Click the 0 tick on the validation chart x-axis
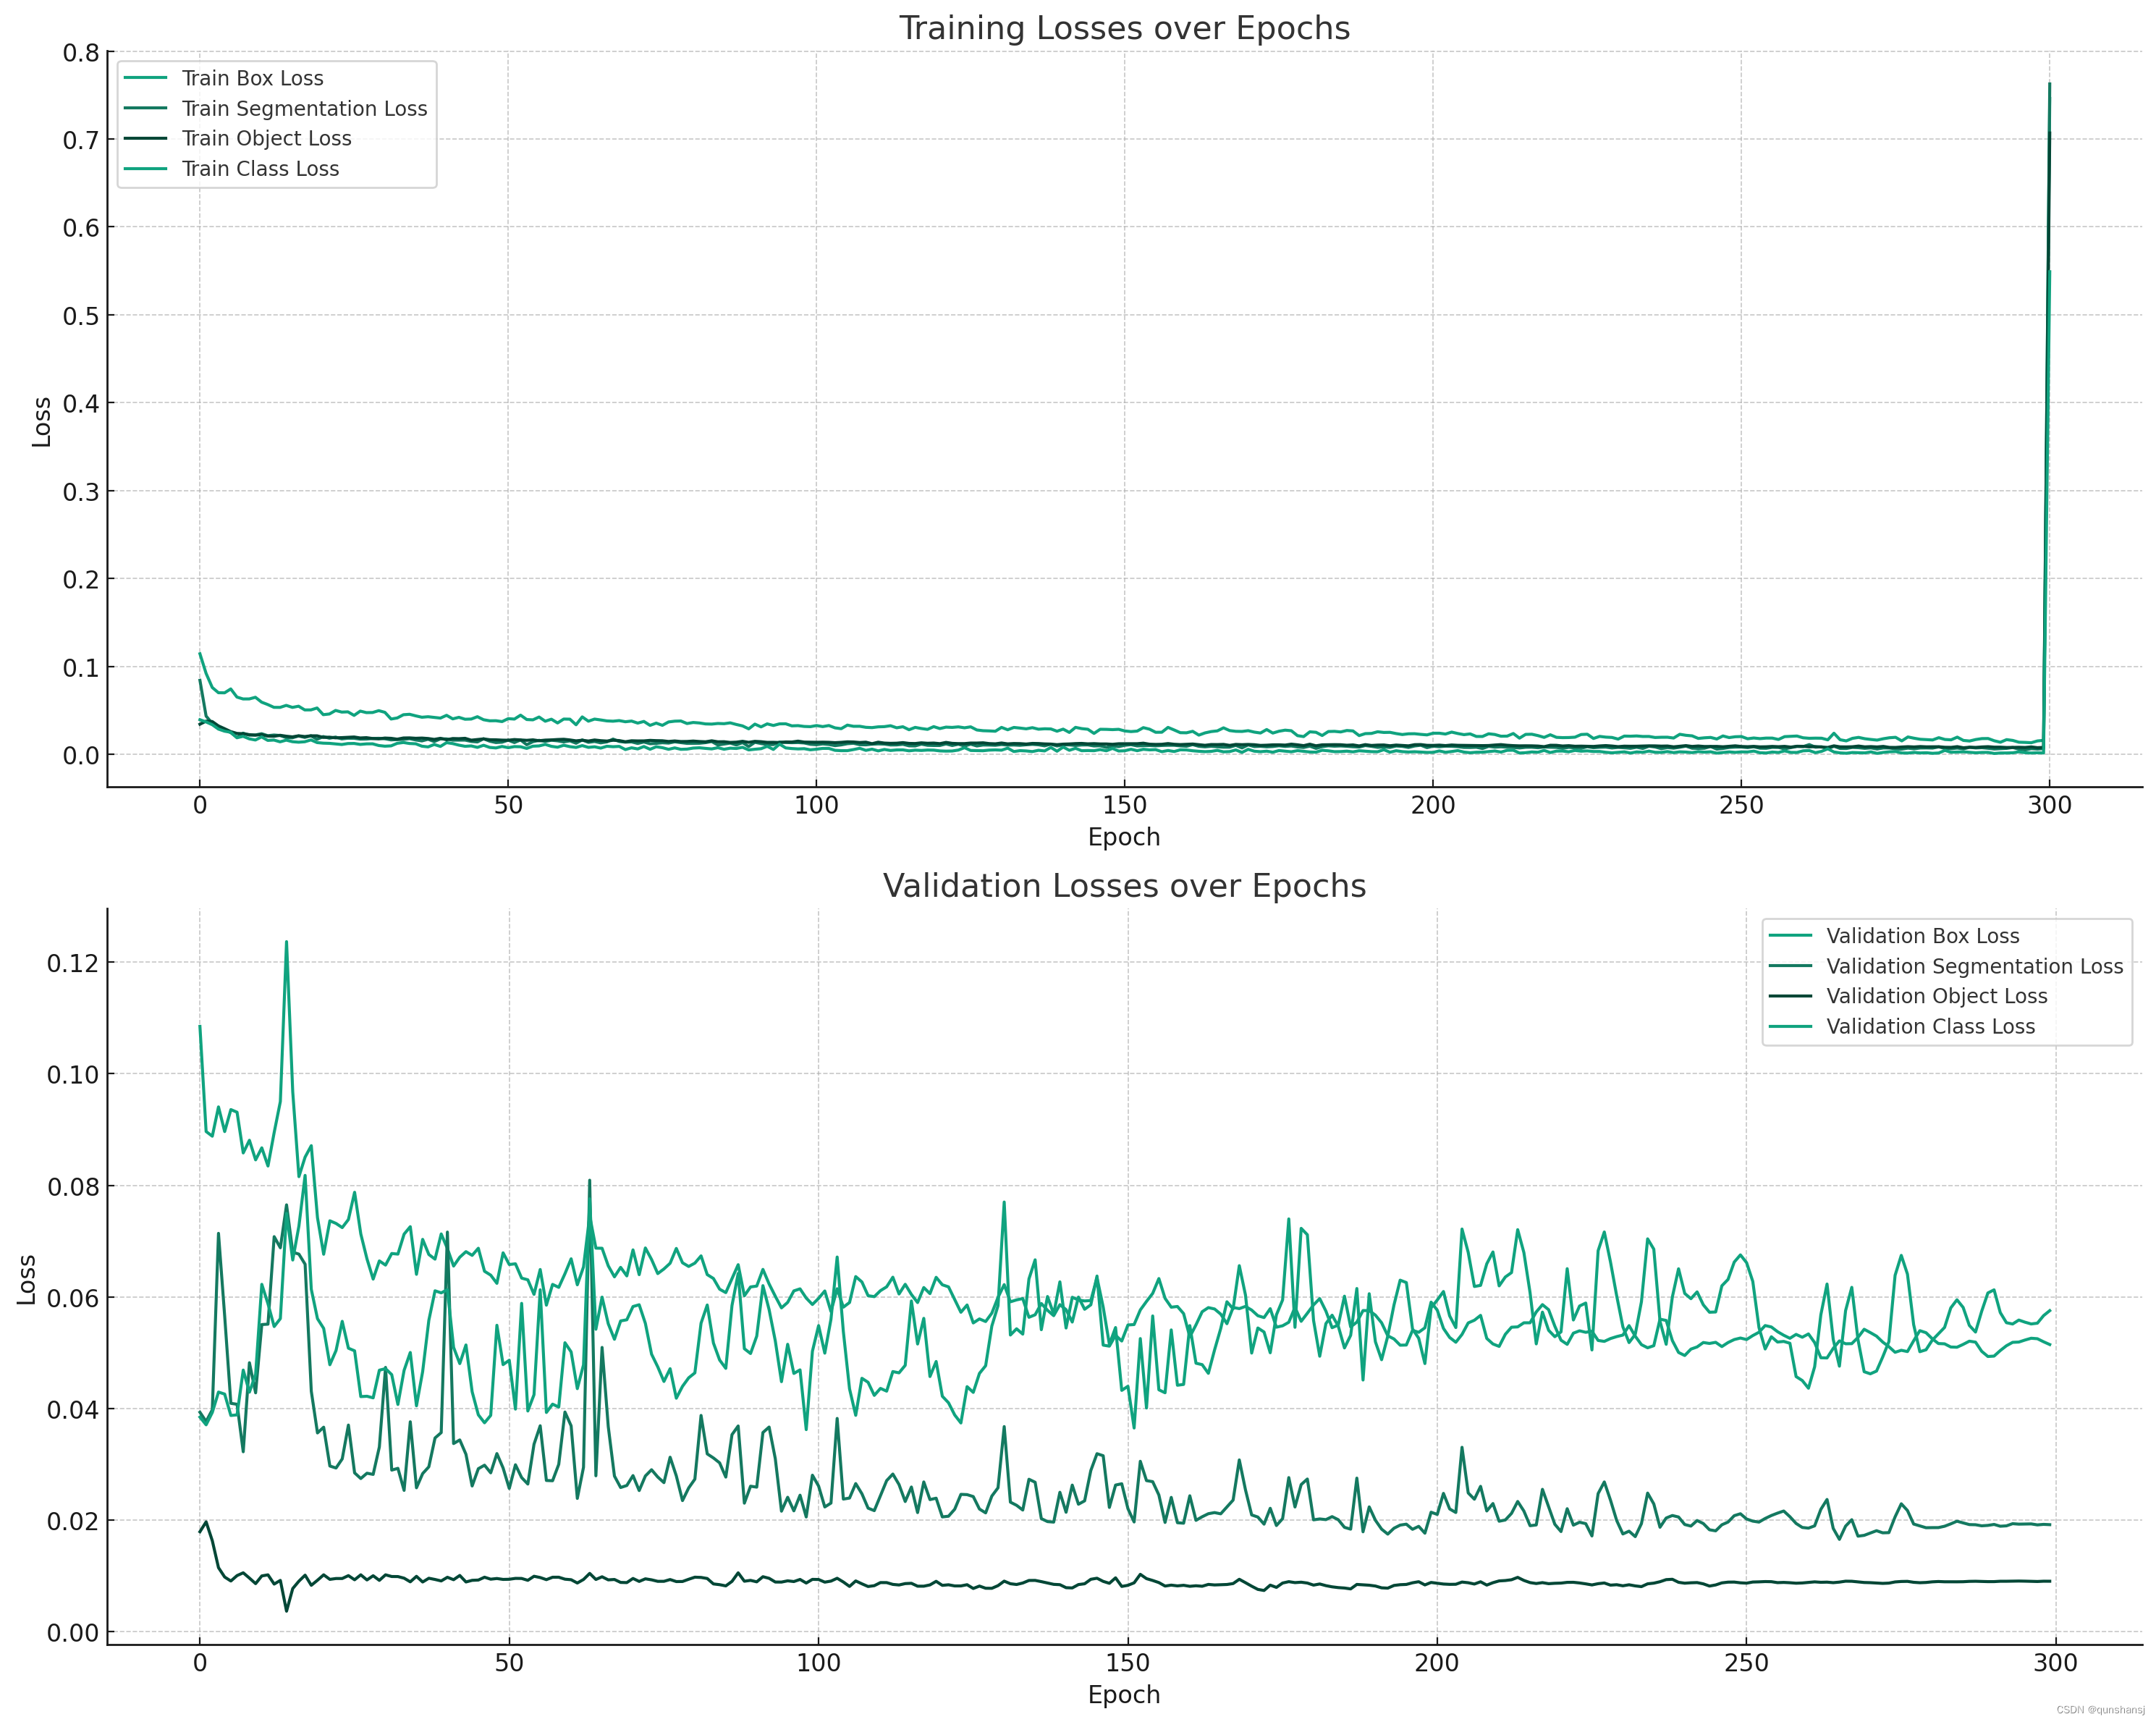The image size is (2156, 1722). [x=200, y=1663]
